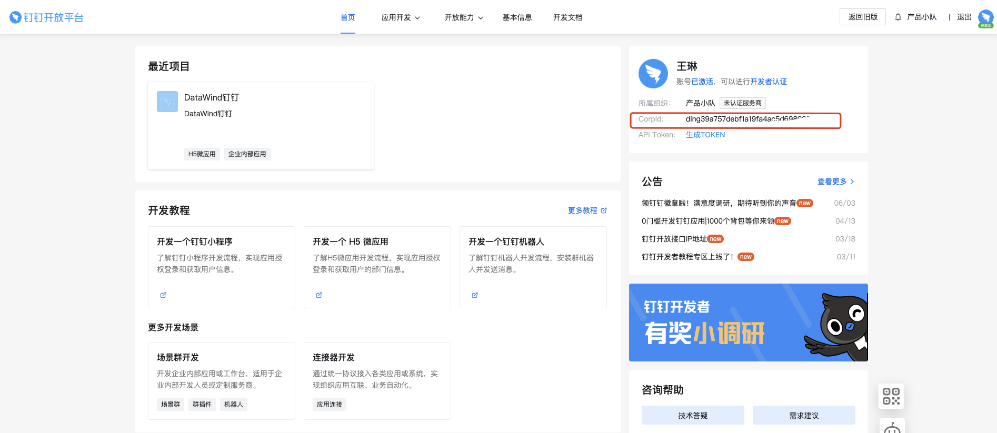Click the 04/13 announcement date

coord(845,221)
